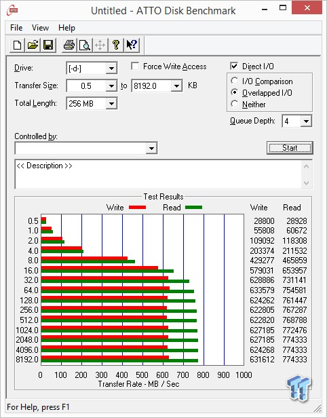The height and width of the screenshot is (418, 327).
Task: Open Print Preview via the magnifier-page icon
Action: click(x=85, y=45)
